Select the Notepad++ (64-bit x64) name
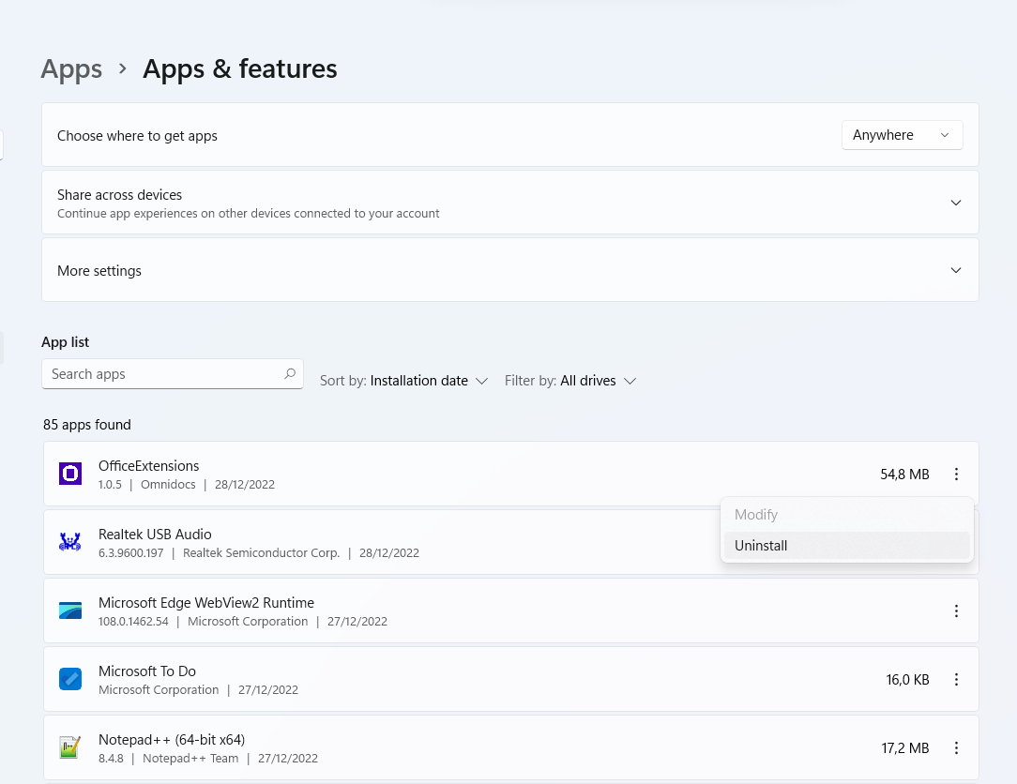The height and width of the screenshot is (784, 1017). pos(172,740)
